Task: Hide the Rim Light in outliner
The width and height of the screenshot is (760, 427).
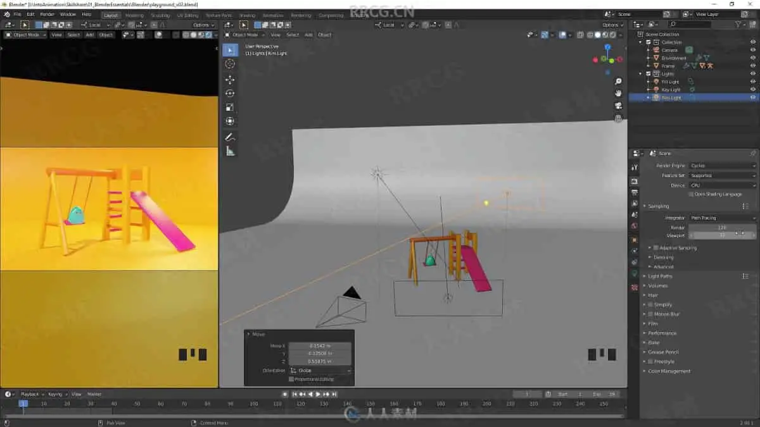Action: pyautogui.click(x=753, y=97)
